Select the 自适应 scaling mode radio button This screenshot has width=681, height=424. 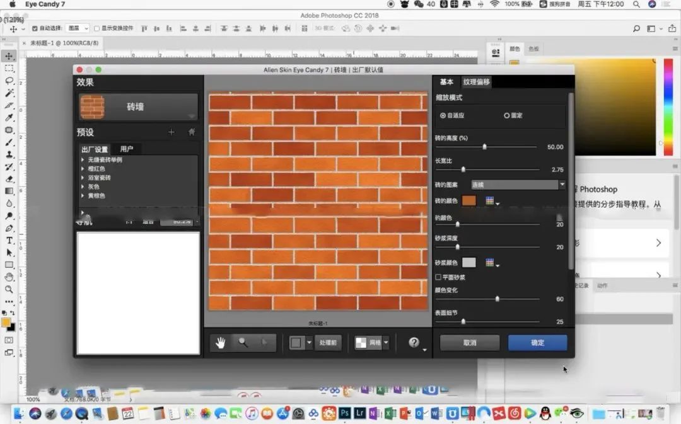click(443, 116)
